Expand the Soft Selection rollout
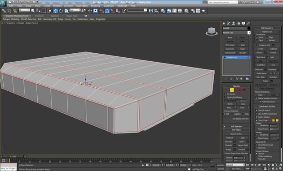 pyautogui.click(x=236, y=126)
